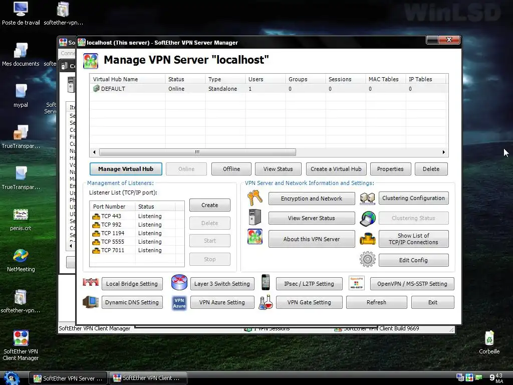Click the yellow pipe icon for TCP/IP connections

368,239
